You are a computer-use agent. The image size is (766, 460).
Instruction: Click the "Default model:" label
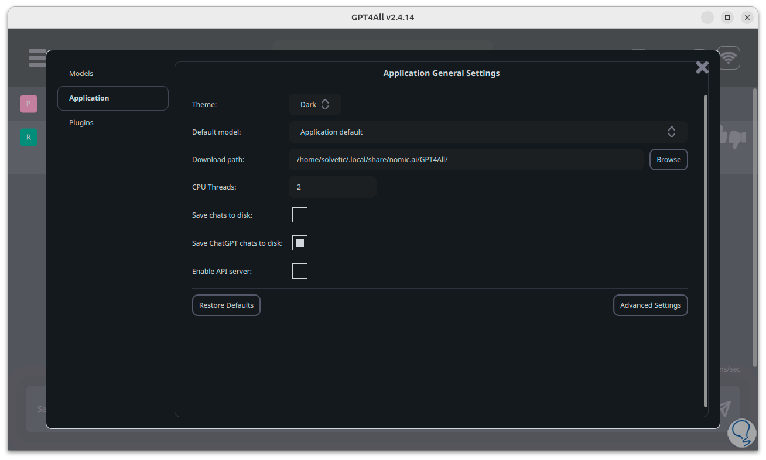click(217, 132)
